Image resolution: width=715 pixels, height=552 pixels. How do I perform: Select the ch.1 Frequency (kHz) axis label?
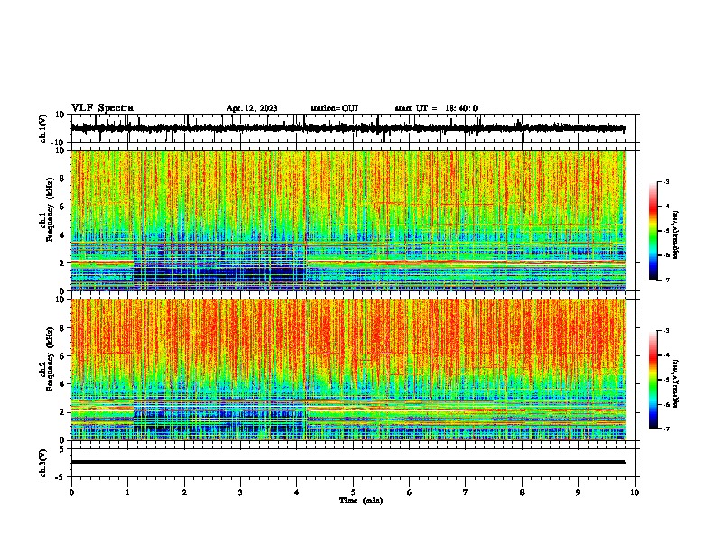pos(46,209)
